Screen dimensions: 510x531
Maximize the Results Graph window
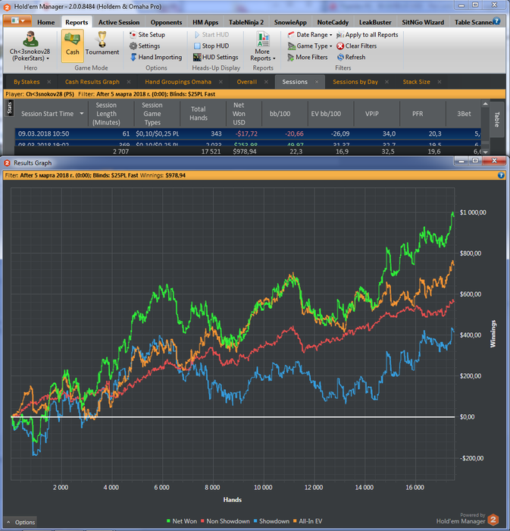(x=475, y=161)
